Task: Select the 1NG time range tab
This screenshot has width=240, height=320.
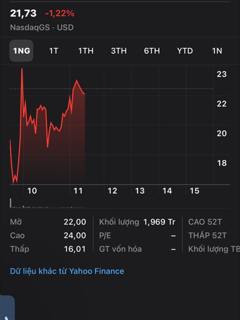Action: (21, 51)
